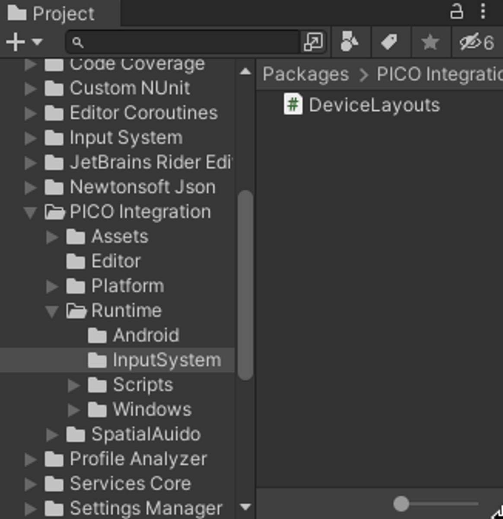Click the Project tab
Image resolution: width=503 pixels, height=519 pixels.
click(60, 13)
